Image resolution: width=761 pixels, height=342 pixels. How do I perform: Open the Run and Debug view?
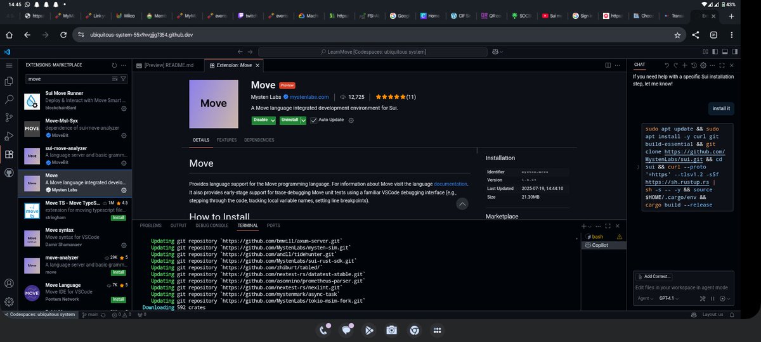(x=9, y=136)
